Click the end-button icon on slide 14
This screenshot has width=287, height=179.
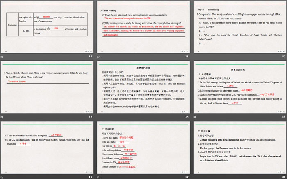tap(187, 112)
